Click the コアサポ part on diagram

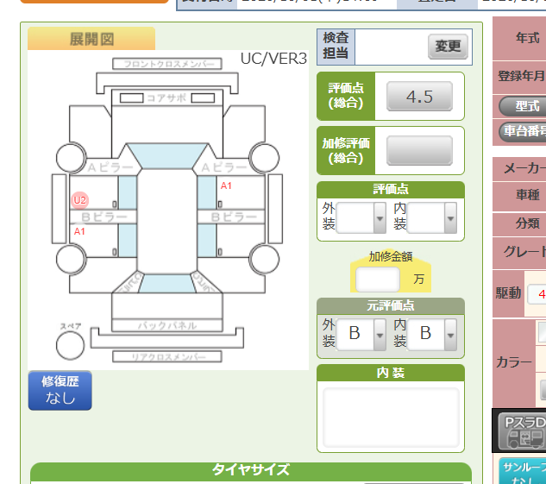click(167, 97)
